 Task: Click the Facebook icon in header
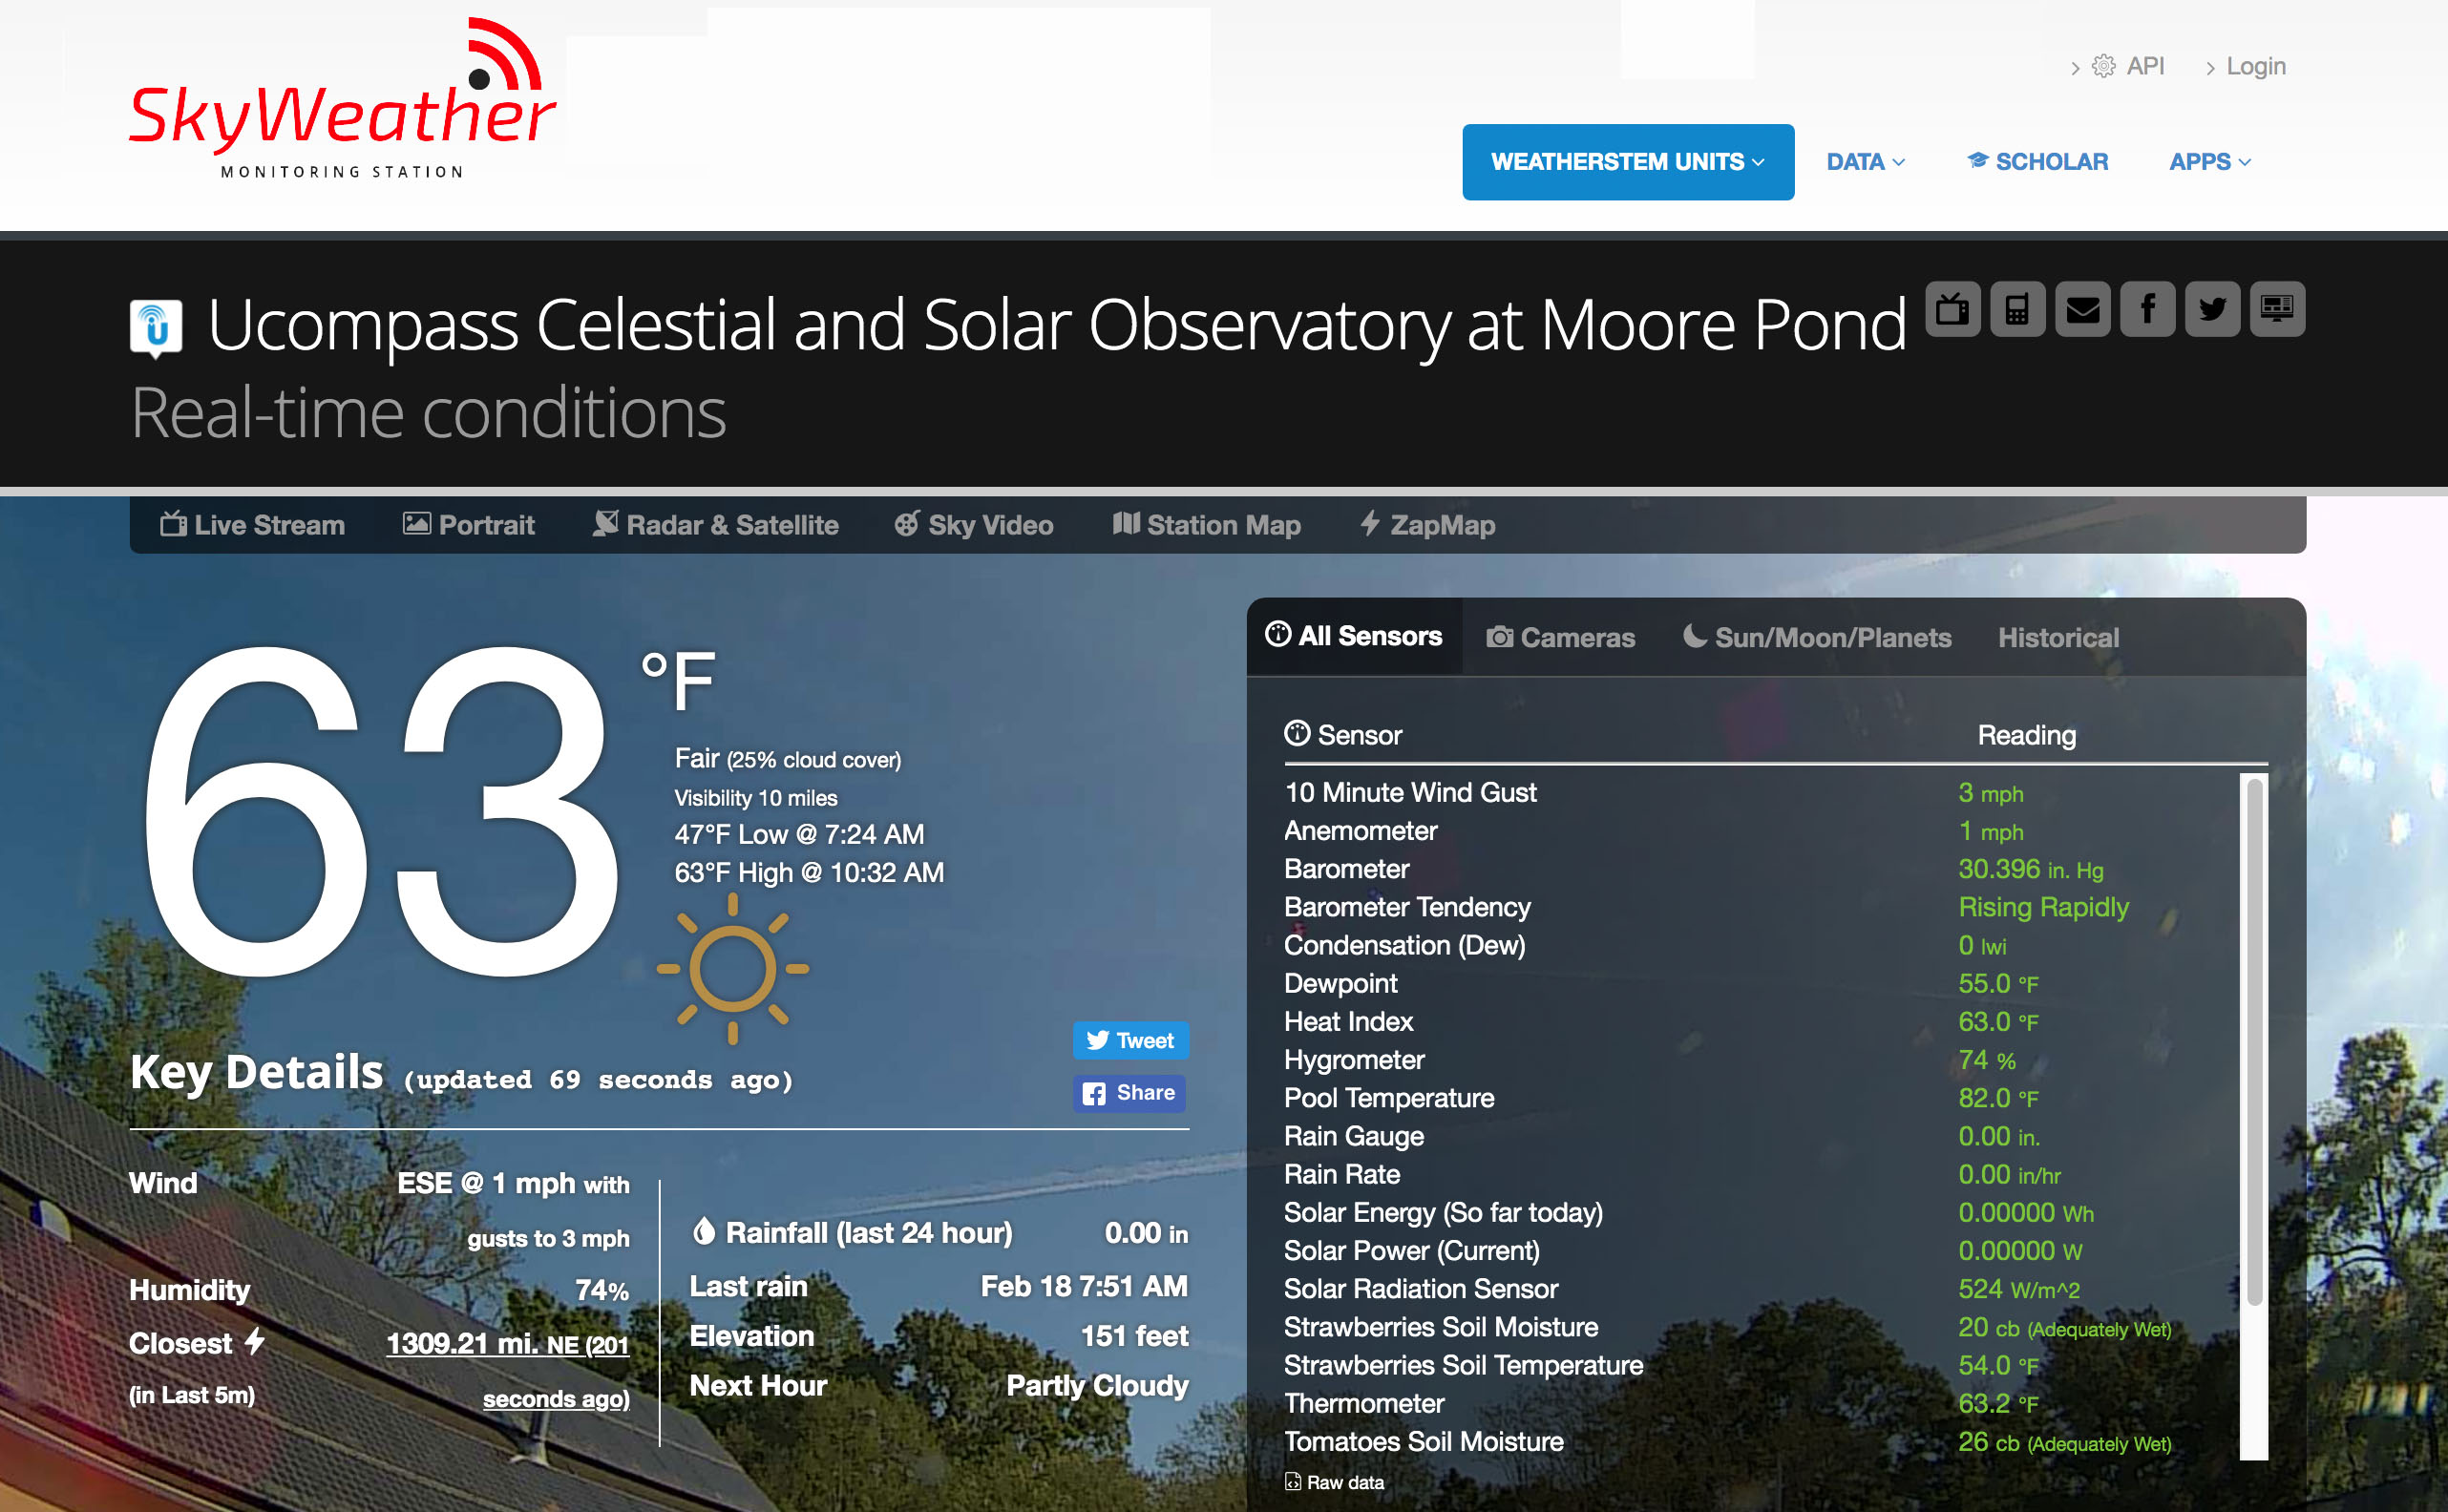2147,309
